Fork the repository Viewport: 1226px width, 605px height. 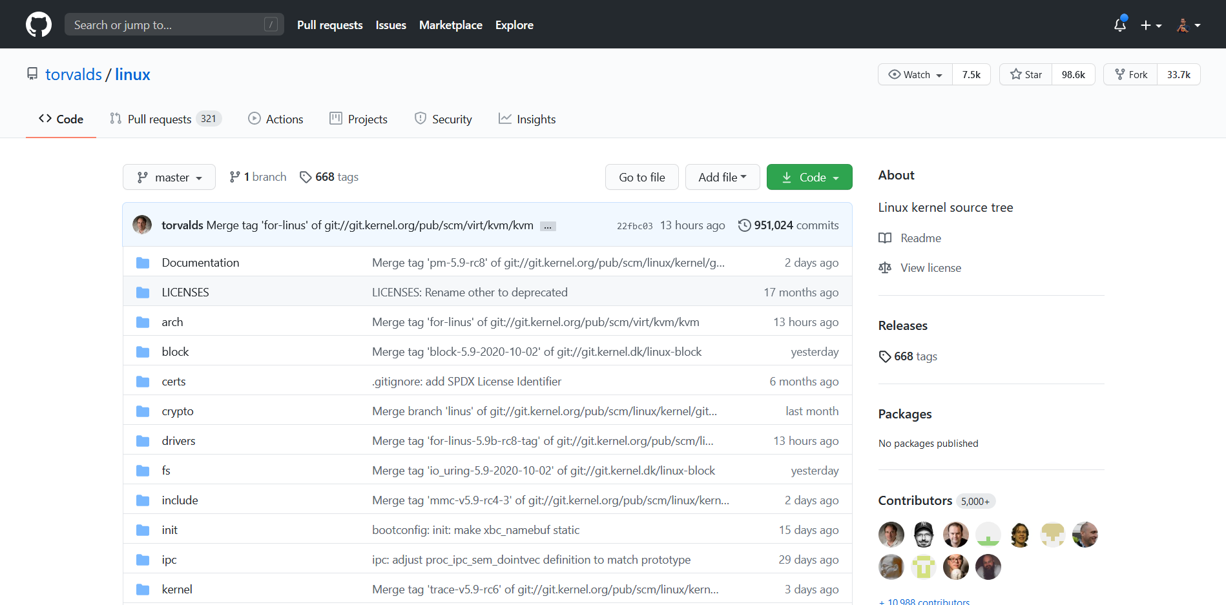point(1130,74)
